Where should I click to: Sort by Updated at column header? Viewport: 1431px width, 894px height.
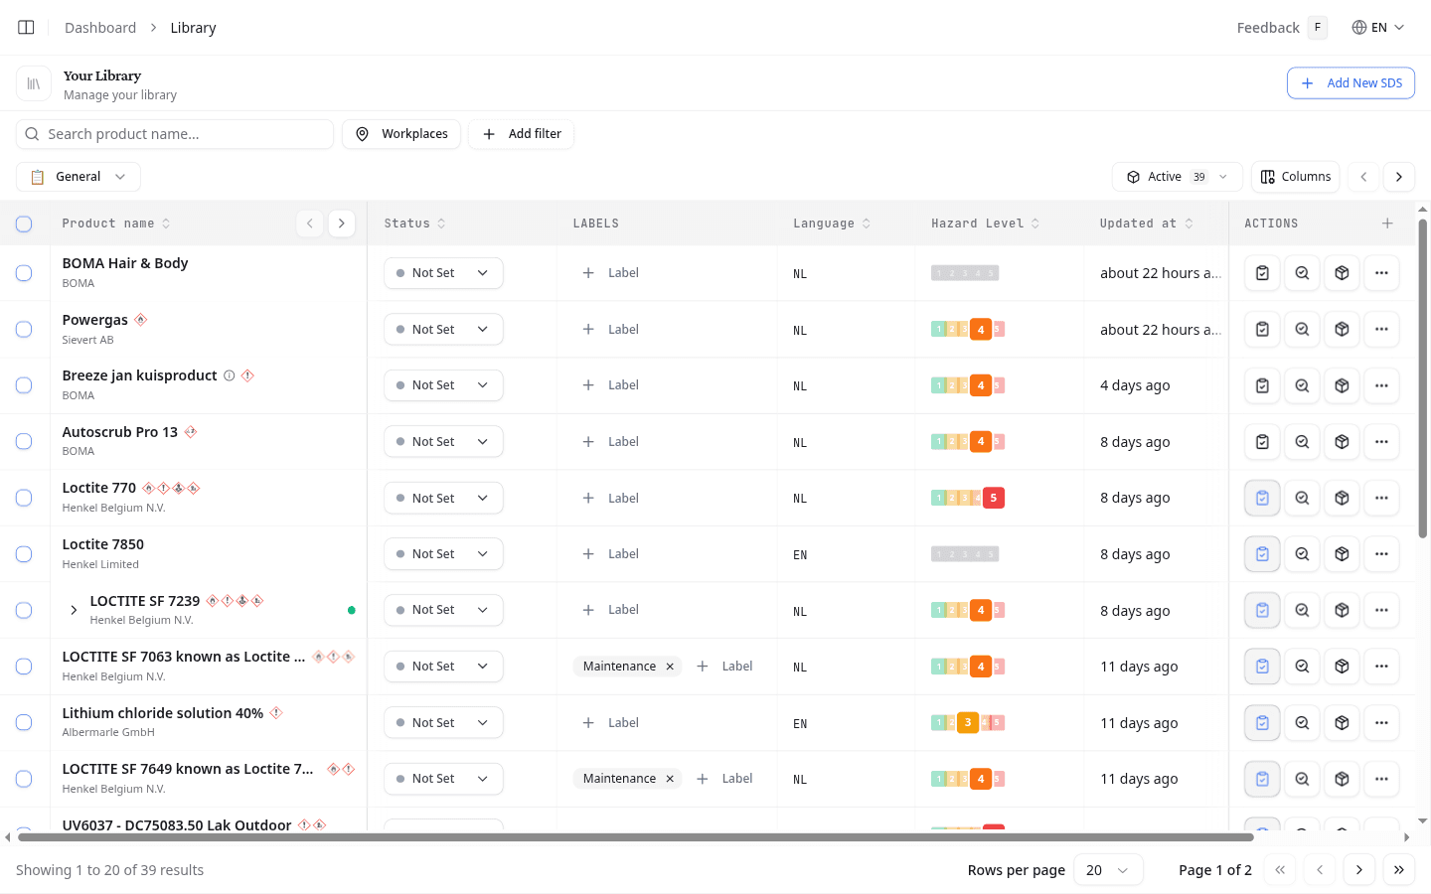(1147, 223)
